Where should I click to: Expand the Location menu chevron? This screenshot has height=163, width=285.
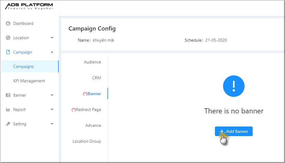click(52, 38)
